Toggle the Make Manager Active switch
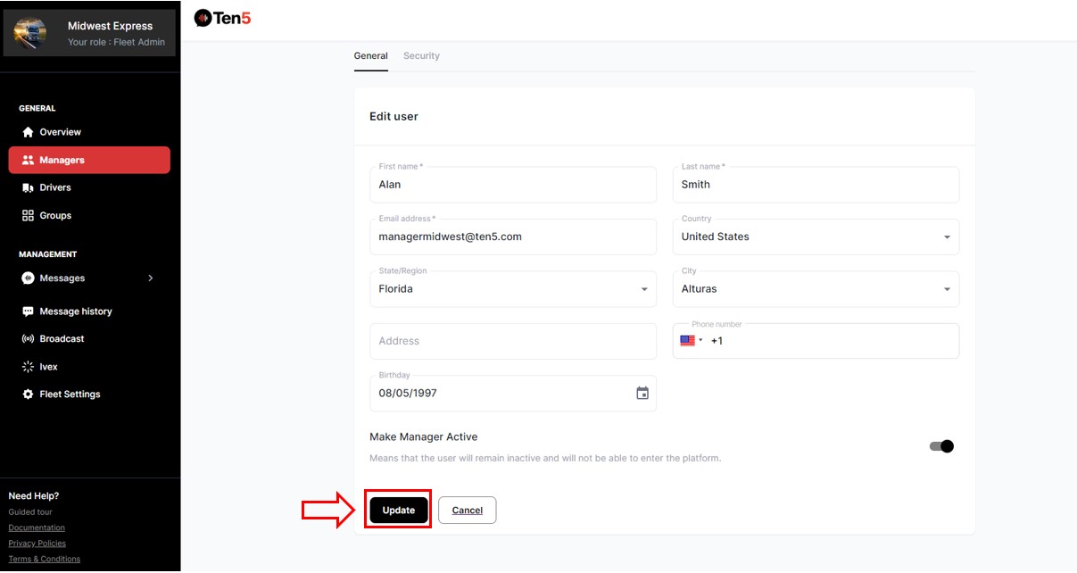The image size is (1077, 573). pyautogui.click(x=941, y=446)
